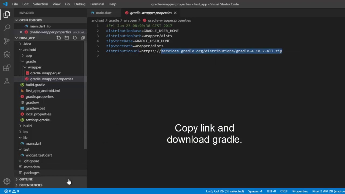Click Ln 6, Col 26 cursor position status
The width and height of the screenshot is (345, 194).
(225, 191)
